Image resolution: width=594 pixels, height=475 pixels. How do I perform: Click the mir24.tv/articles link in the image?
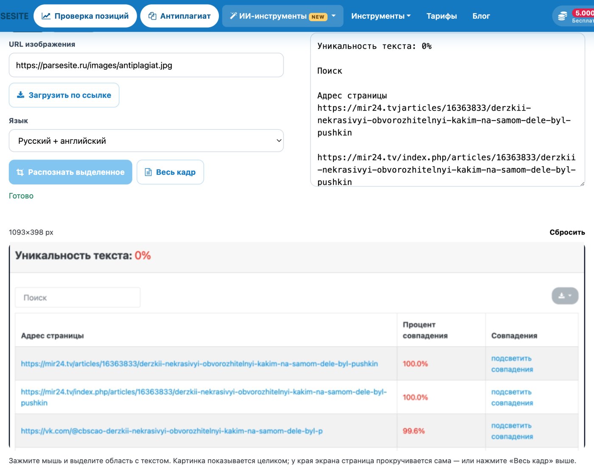coord(199,364)
